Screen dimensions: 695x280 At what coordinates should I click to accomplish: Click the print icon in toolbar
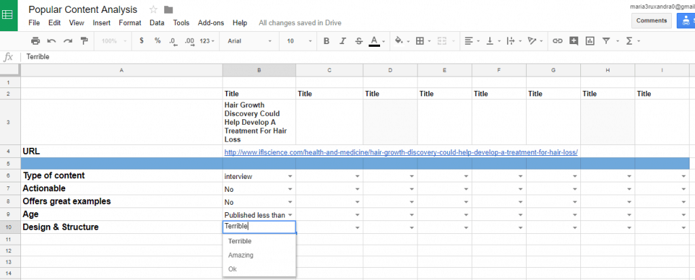[x=35, y=41]
